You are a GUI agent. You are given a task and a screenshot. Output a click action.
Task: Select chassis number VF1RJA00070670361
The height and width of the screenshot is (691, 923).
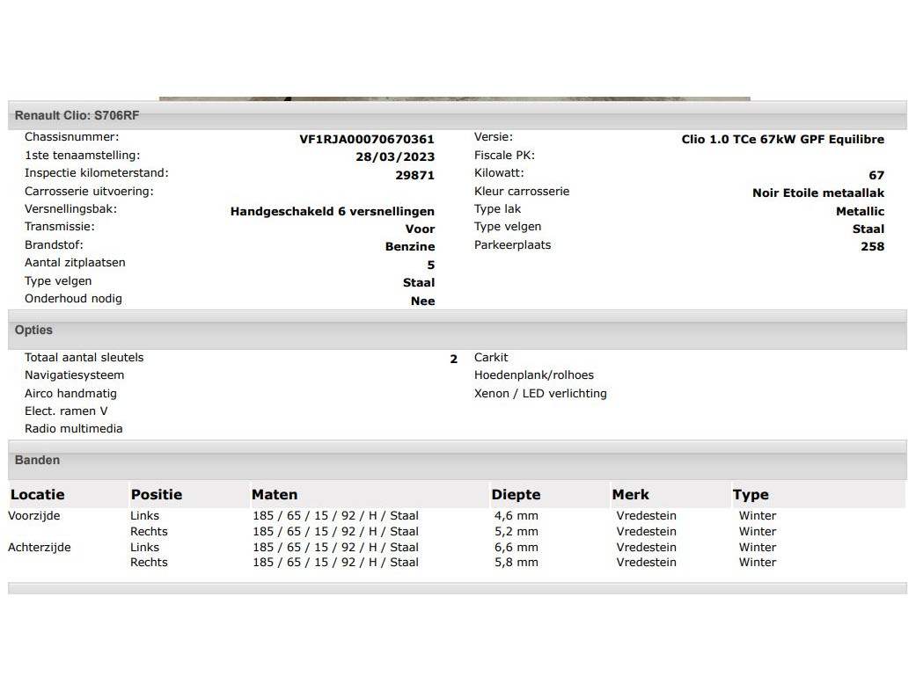367,139
